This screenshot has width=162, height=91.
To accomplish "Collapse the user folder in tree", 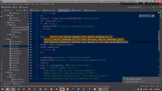I will tap(6, 39).
